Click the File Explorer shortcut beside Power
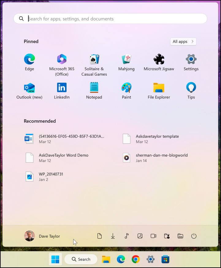 [x=180, y=236]
